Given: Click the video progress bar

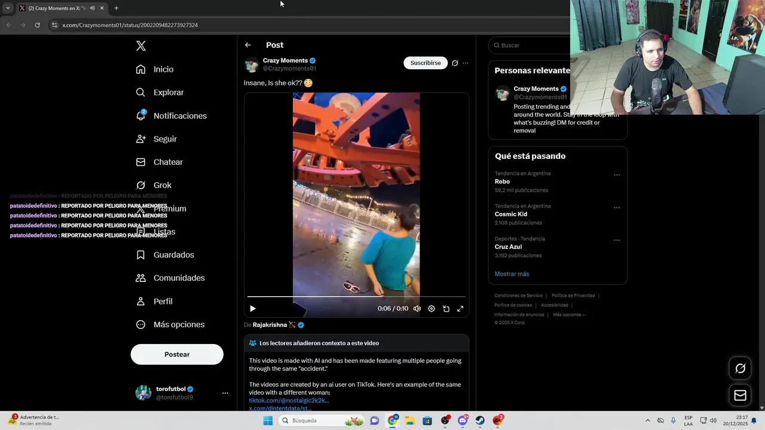Looking at the screenshot, I should tap(356, 296).
